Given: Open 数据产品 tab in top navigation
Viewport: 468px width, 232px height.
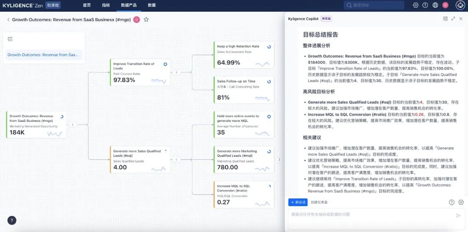Looking at the screenshot, I should coord(129,5).
